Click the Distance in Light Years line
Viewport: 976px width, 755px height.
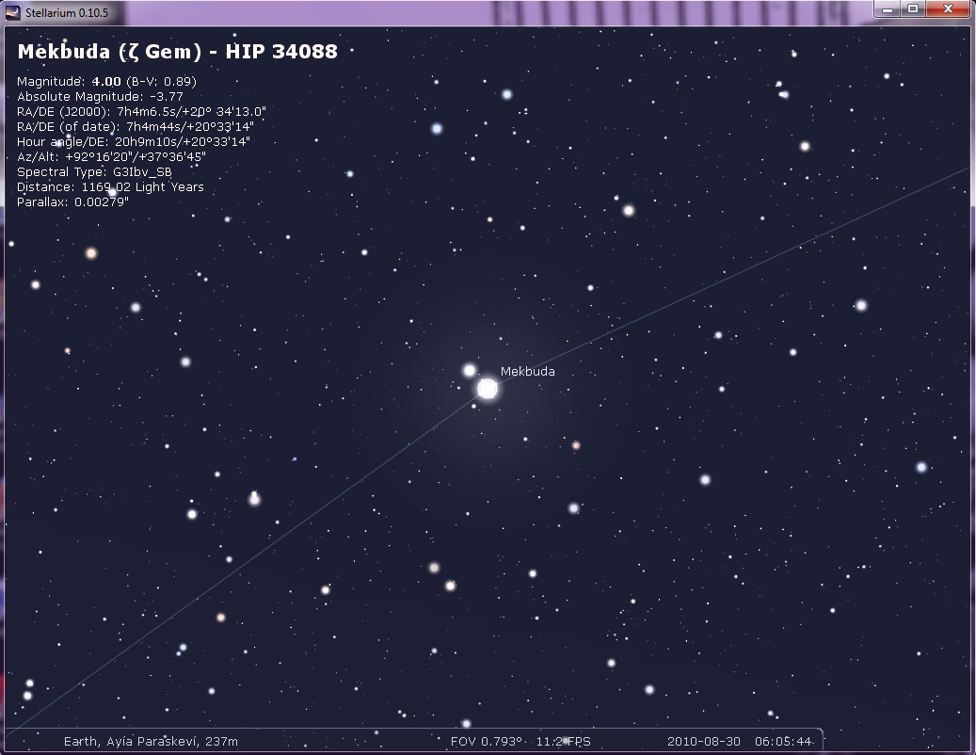pyautogui.click(x=110, y=187)
